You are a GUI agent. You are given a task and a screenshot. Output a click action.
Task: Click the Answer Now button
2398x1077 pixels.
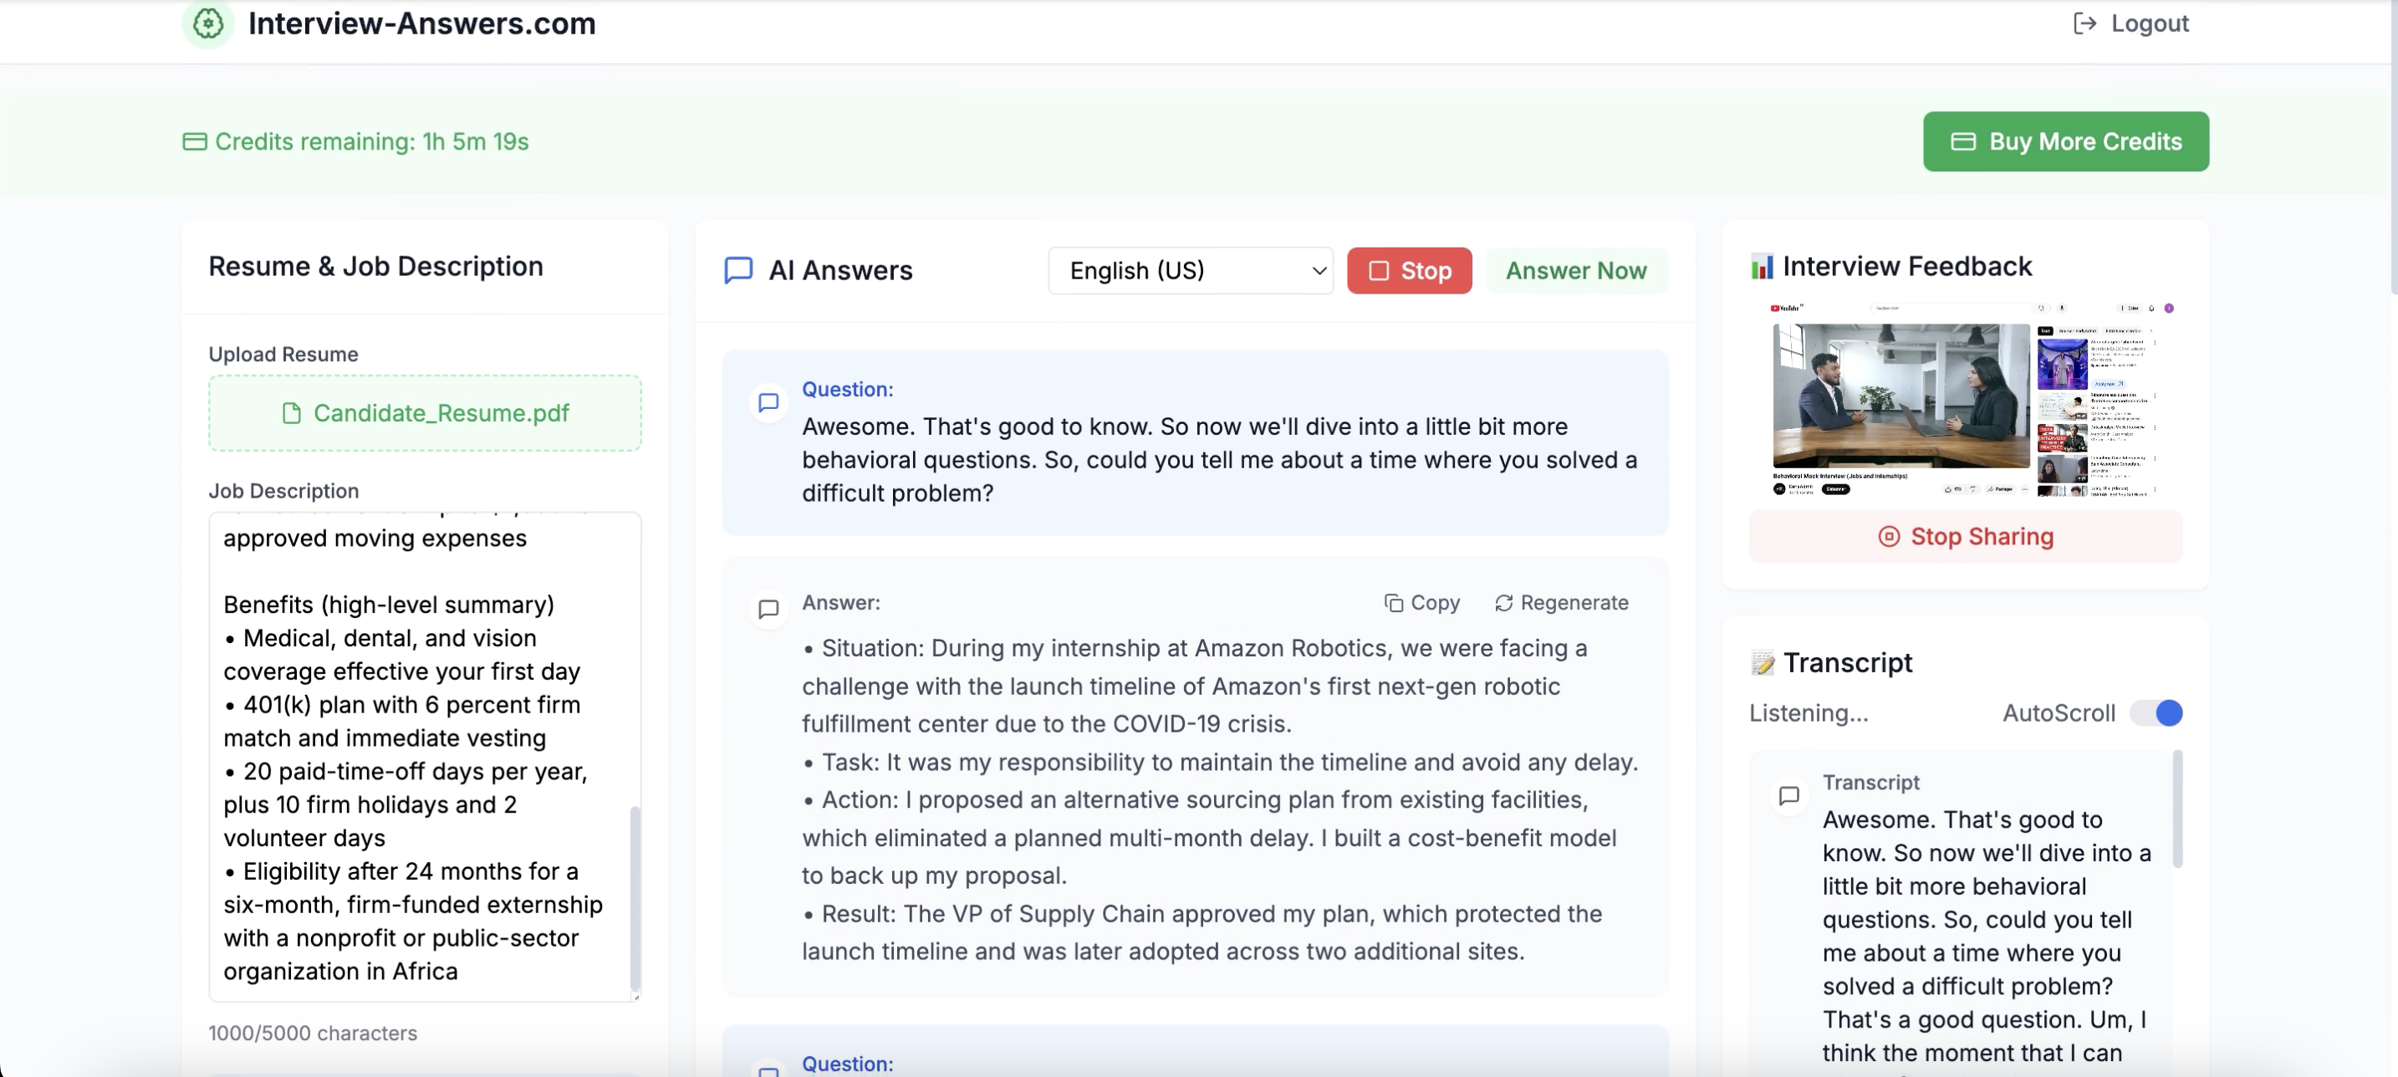(1576, 271)
